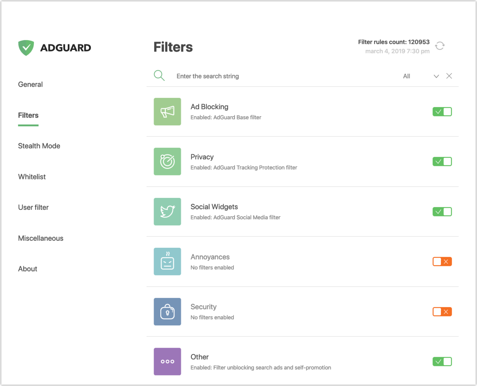This screenshot has height=386, width=477.
Task: Open the Ad Blocking megaphone icon
Action: point(167,112)
